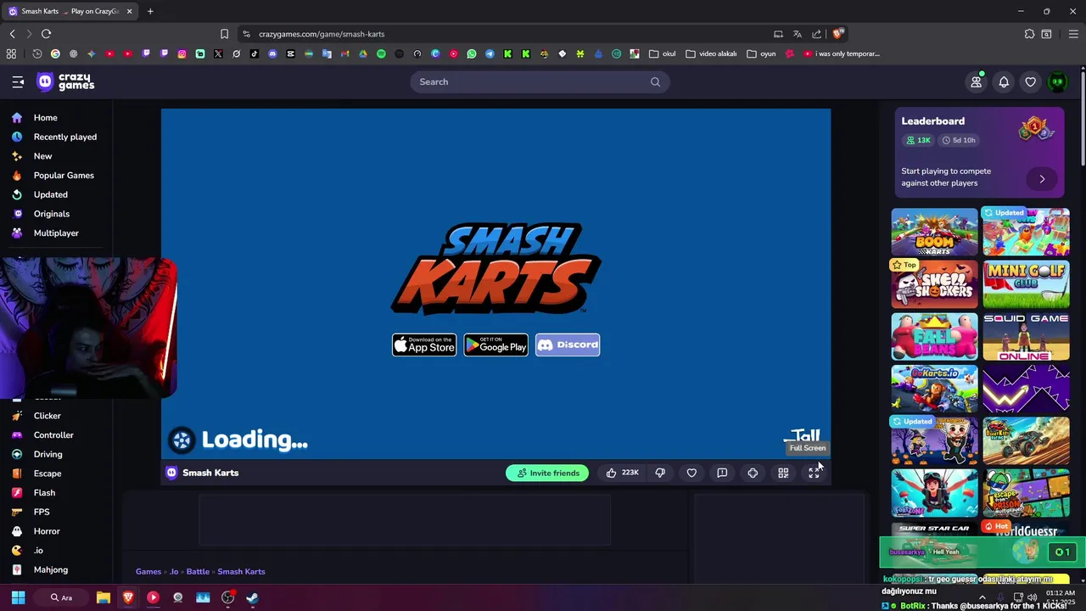This screenshot has width=1086, height=611.
Task: Open the friends icon in header
Action: pyautogui.click(x=976, y=81)
